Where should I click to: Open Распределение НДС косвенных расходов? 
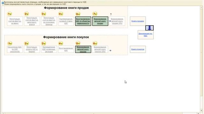(x=49, y=49)
